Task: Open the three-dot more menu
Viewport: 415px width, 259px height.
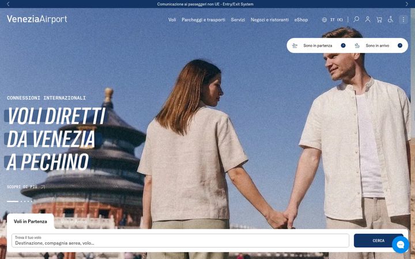Action: coord(403,20)
